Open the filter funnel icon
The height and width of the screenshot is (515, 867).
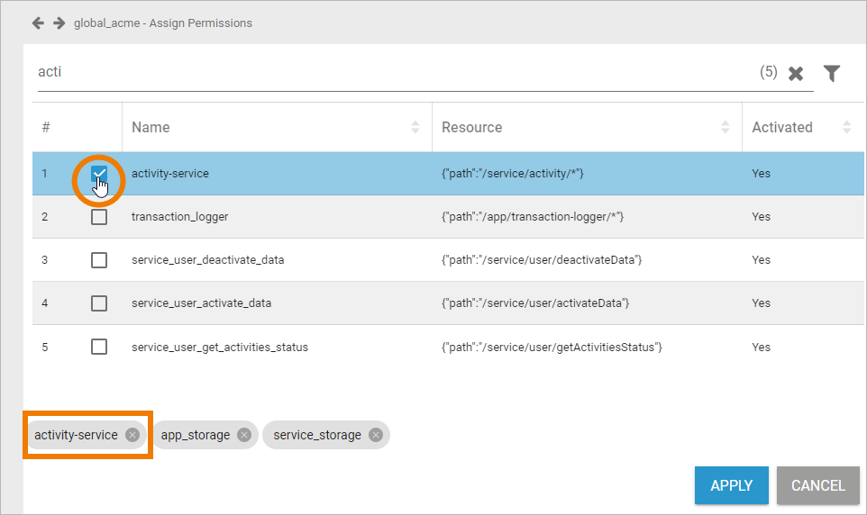[x=832, y=74]
